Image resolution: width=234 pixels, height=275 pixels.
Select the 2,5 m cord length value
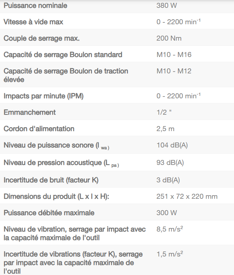coord(165,129)
